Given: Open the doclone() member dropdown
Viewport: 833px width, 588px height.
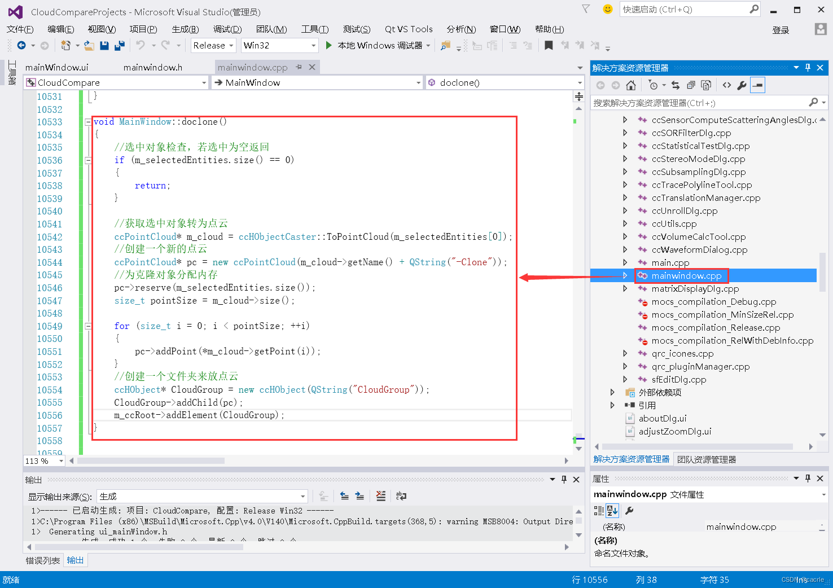Looking at the screenshot, I should click(505, 82).
